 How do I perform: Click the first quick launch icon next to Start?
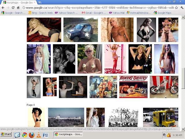(17, 135)
